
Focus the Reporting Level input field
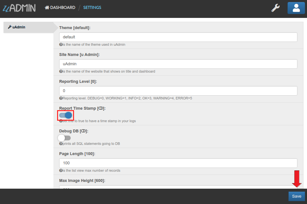coord(178,91)
